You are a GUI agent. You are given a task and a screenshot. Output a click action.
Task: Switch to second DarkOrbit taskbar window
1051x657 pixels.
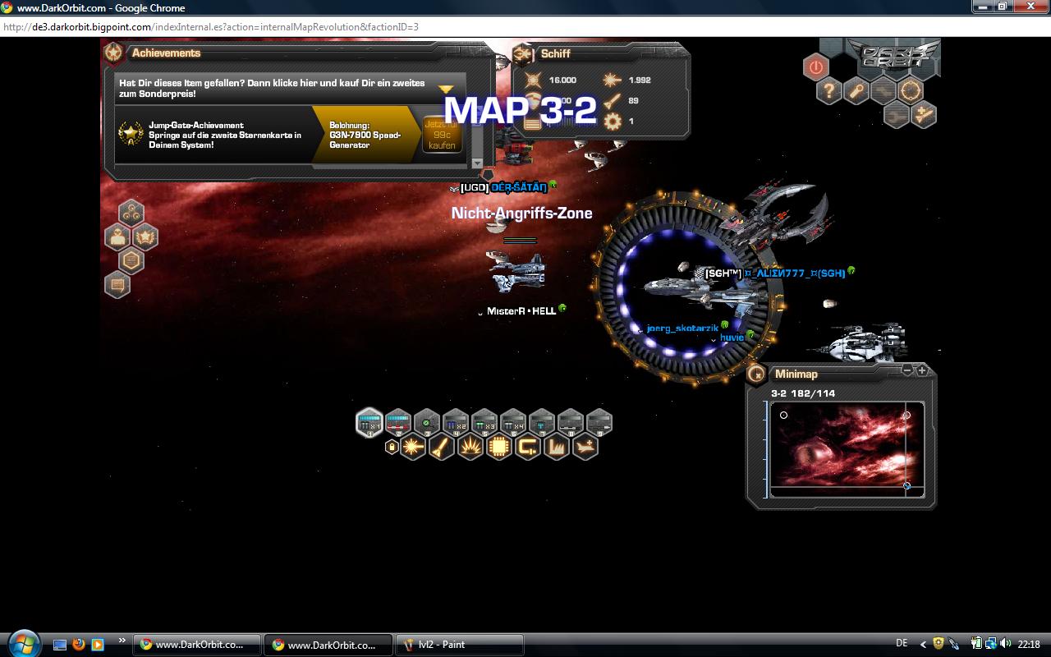click(x=328, y=645)
